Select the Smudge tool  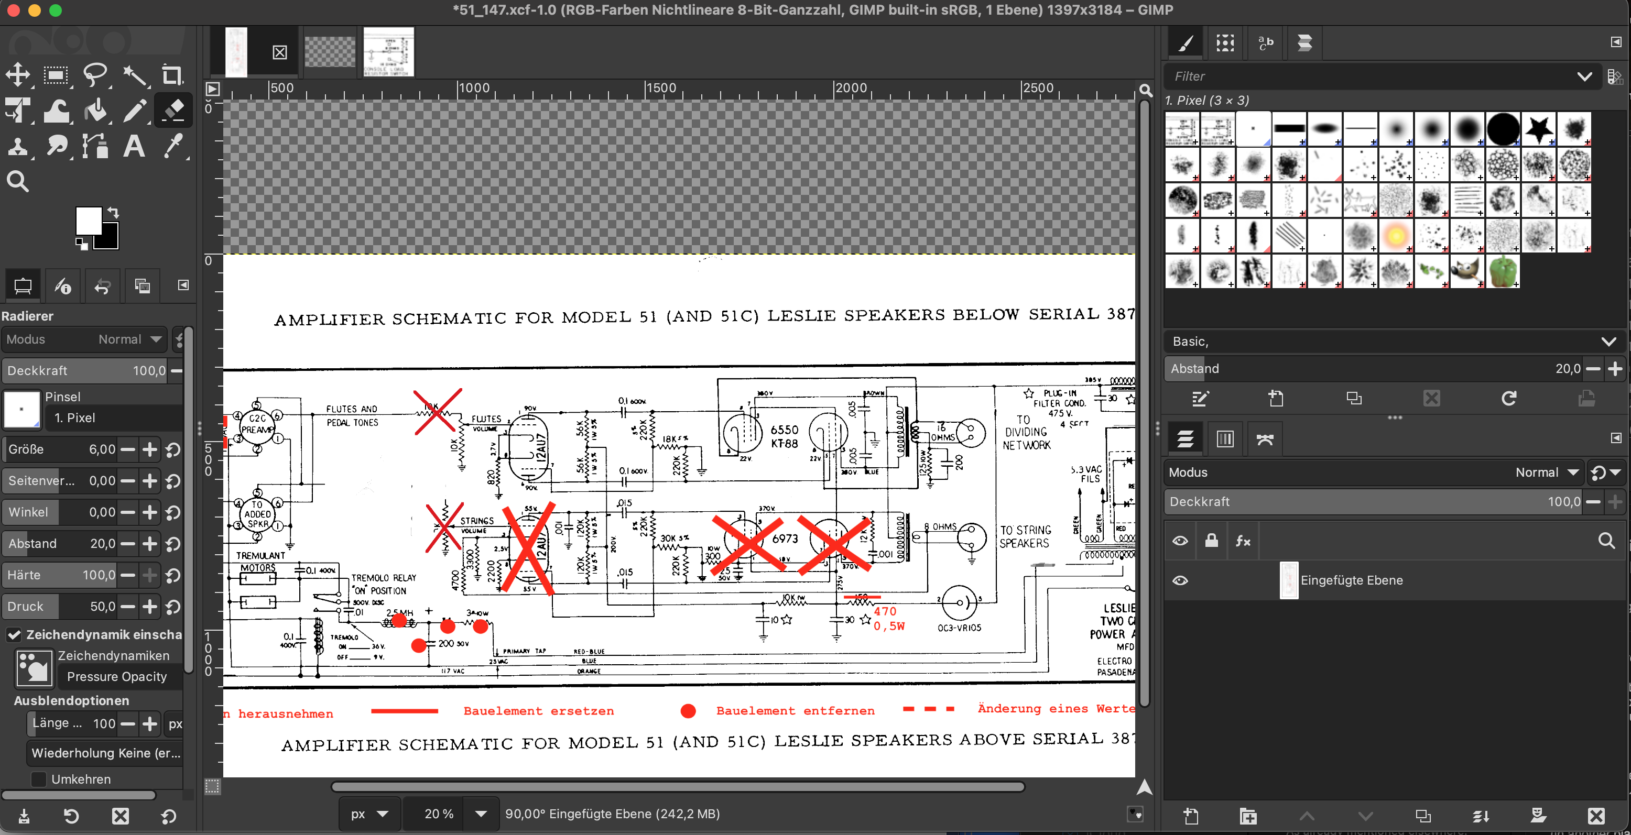[57, 146]
